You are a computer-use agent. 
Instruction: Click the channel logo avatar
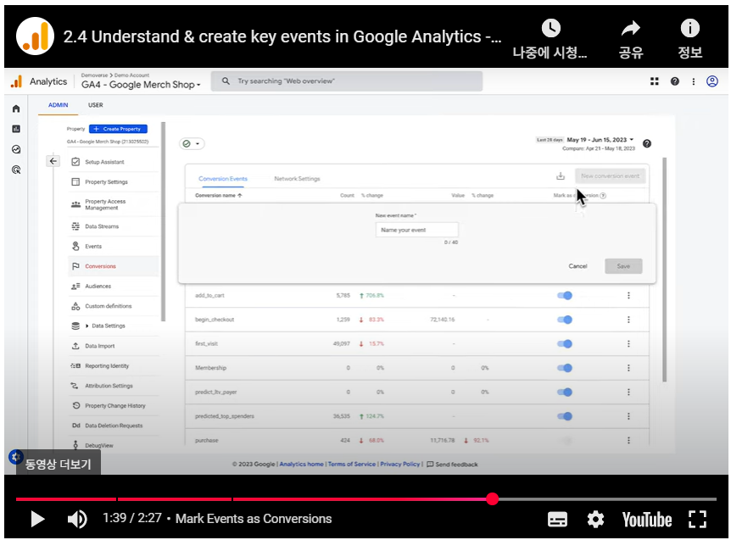(x=36, y=36)
